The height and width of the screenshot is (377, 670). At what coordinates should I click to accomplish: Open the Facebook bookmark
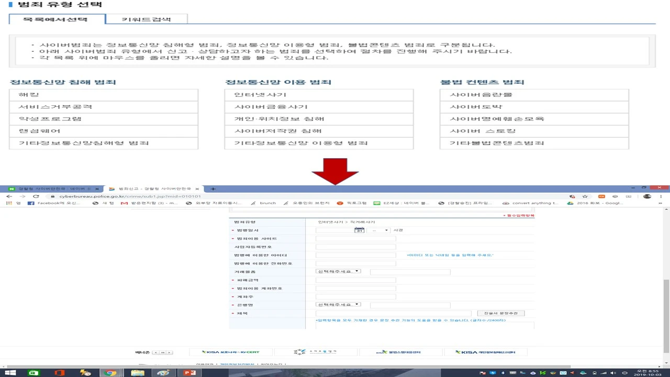point(54,203)
